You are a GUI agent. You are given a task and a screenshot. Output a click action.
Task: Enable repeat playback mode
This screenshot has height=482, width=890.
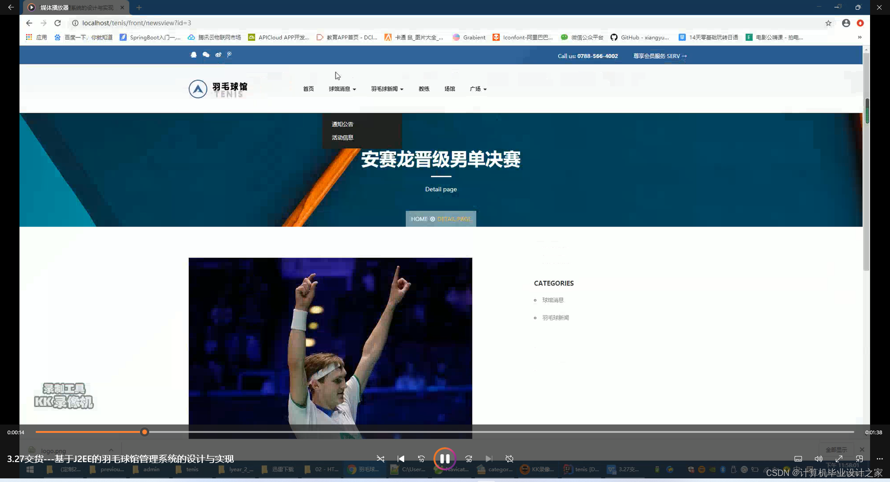tap(509, 459)
